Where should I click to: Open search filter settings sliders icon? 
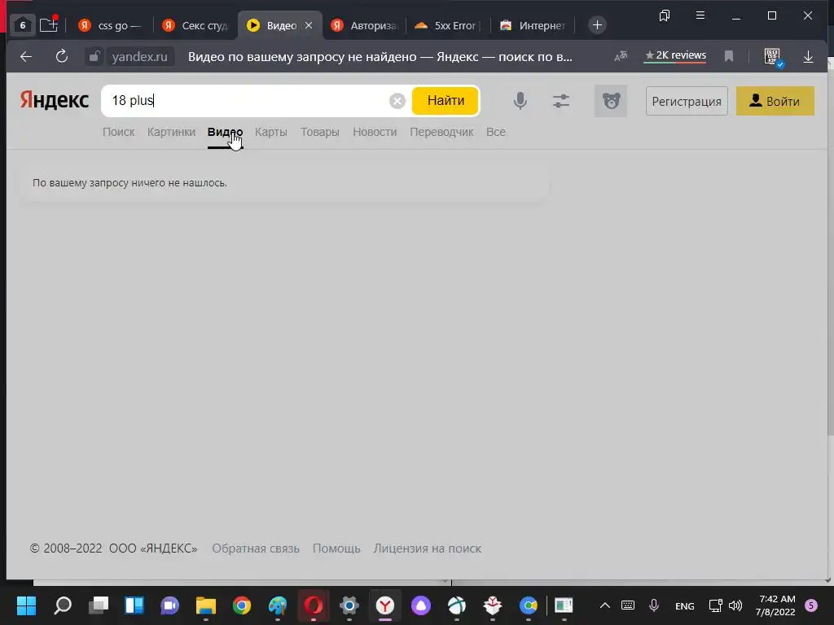pyautogui.click(x=560, y=100)
